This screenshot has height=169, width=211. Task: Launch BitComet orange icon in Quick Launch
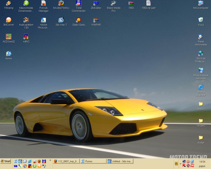point(39,166)
